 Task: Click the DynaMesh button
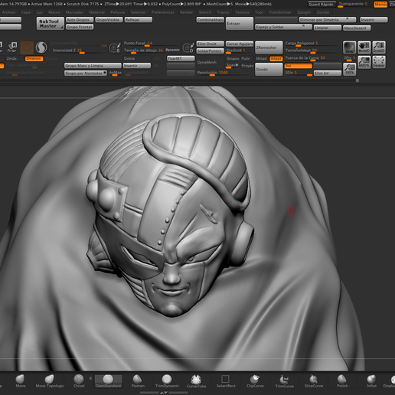tap(207, 62)
